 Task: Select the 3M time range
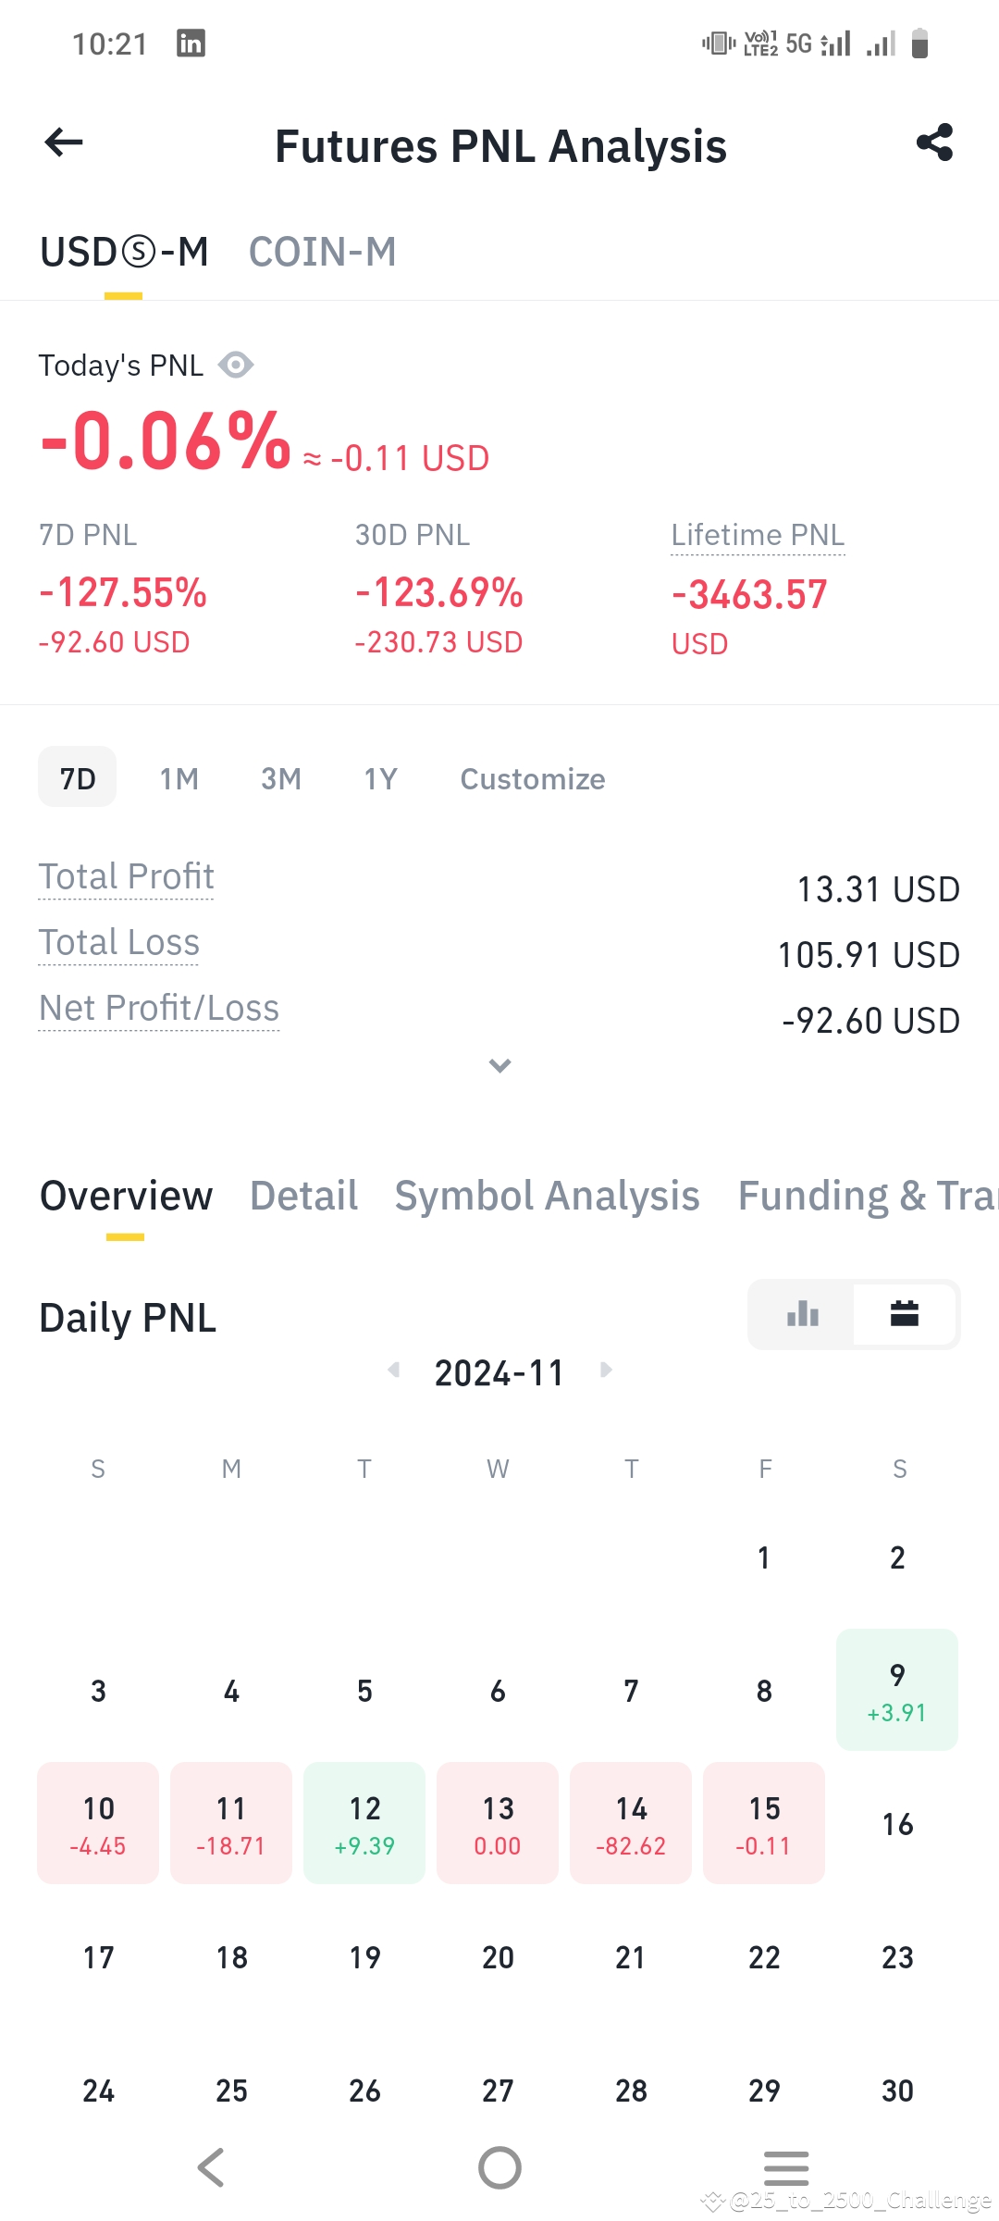(280, 778)
